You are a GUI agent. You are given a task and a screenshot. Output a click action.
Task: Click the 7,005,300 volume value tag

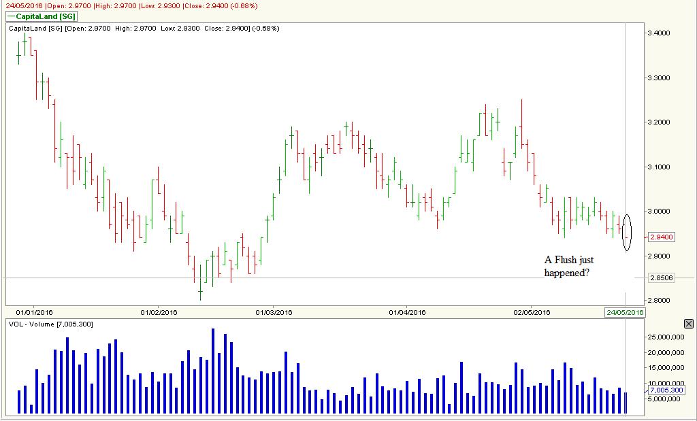tap(666, 390)
